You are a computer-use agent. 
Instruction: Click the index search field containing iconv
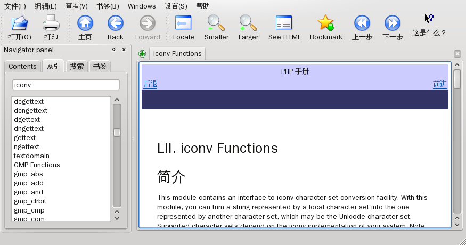pyautogui.click(x=66, y=85)
